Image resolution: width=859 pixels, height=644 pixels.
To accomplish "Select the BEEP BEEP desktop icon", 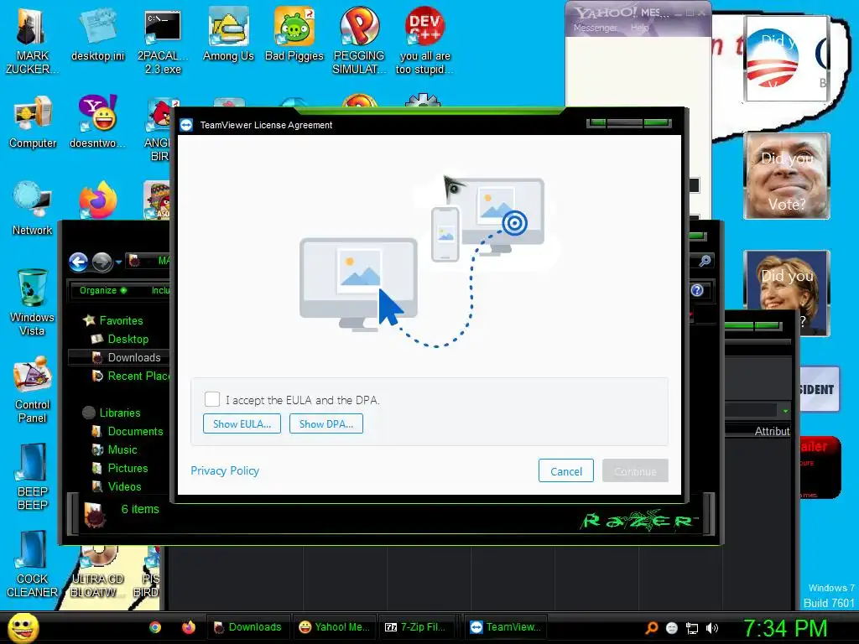I will pyautogui.click(x=33, y=477).
